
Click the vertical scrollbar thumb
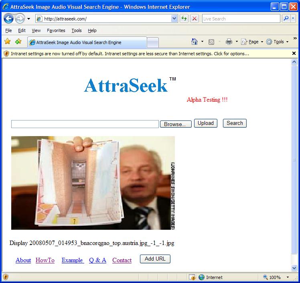click(294, 160)
